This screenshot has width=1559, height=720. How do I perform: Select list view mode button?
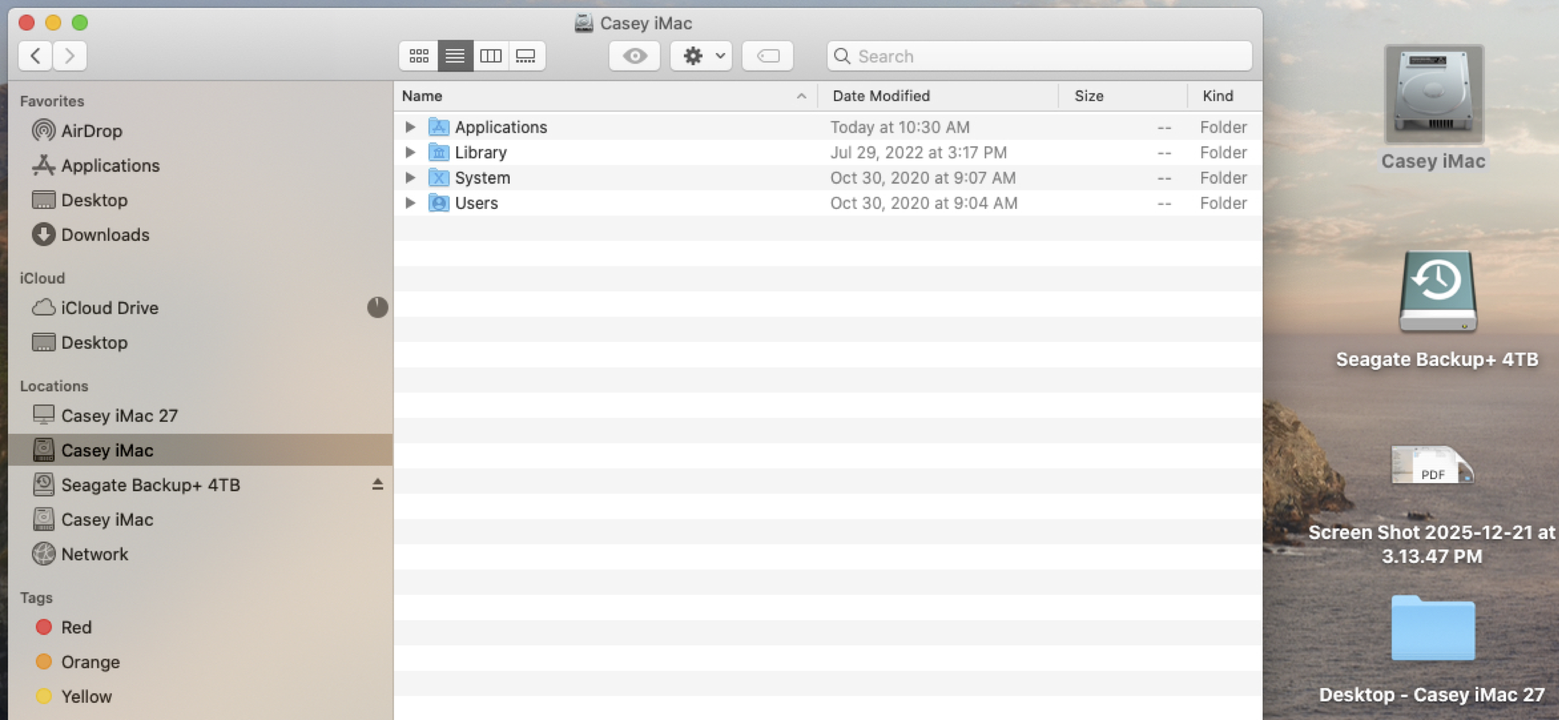point(455,56)
